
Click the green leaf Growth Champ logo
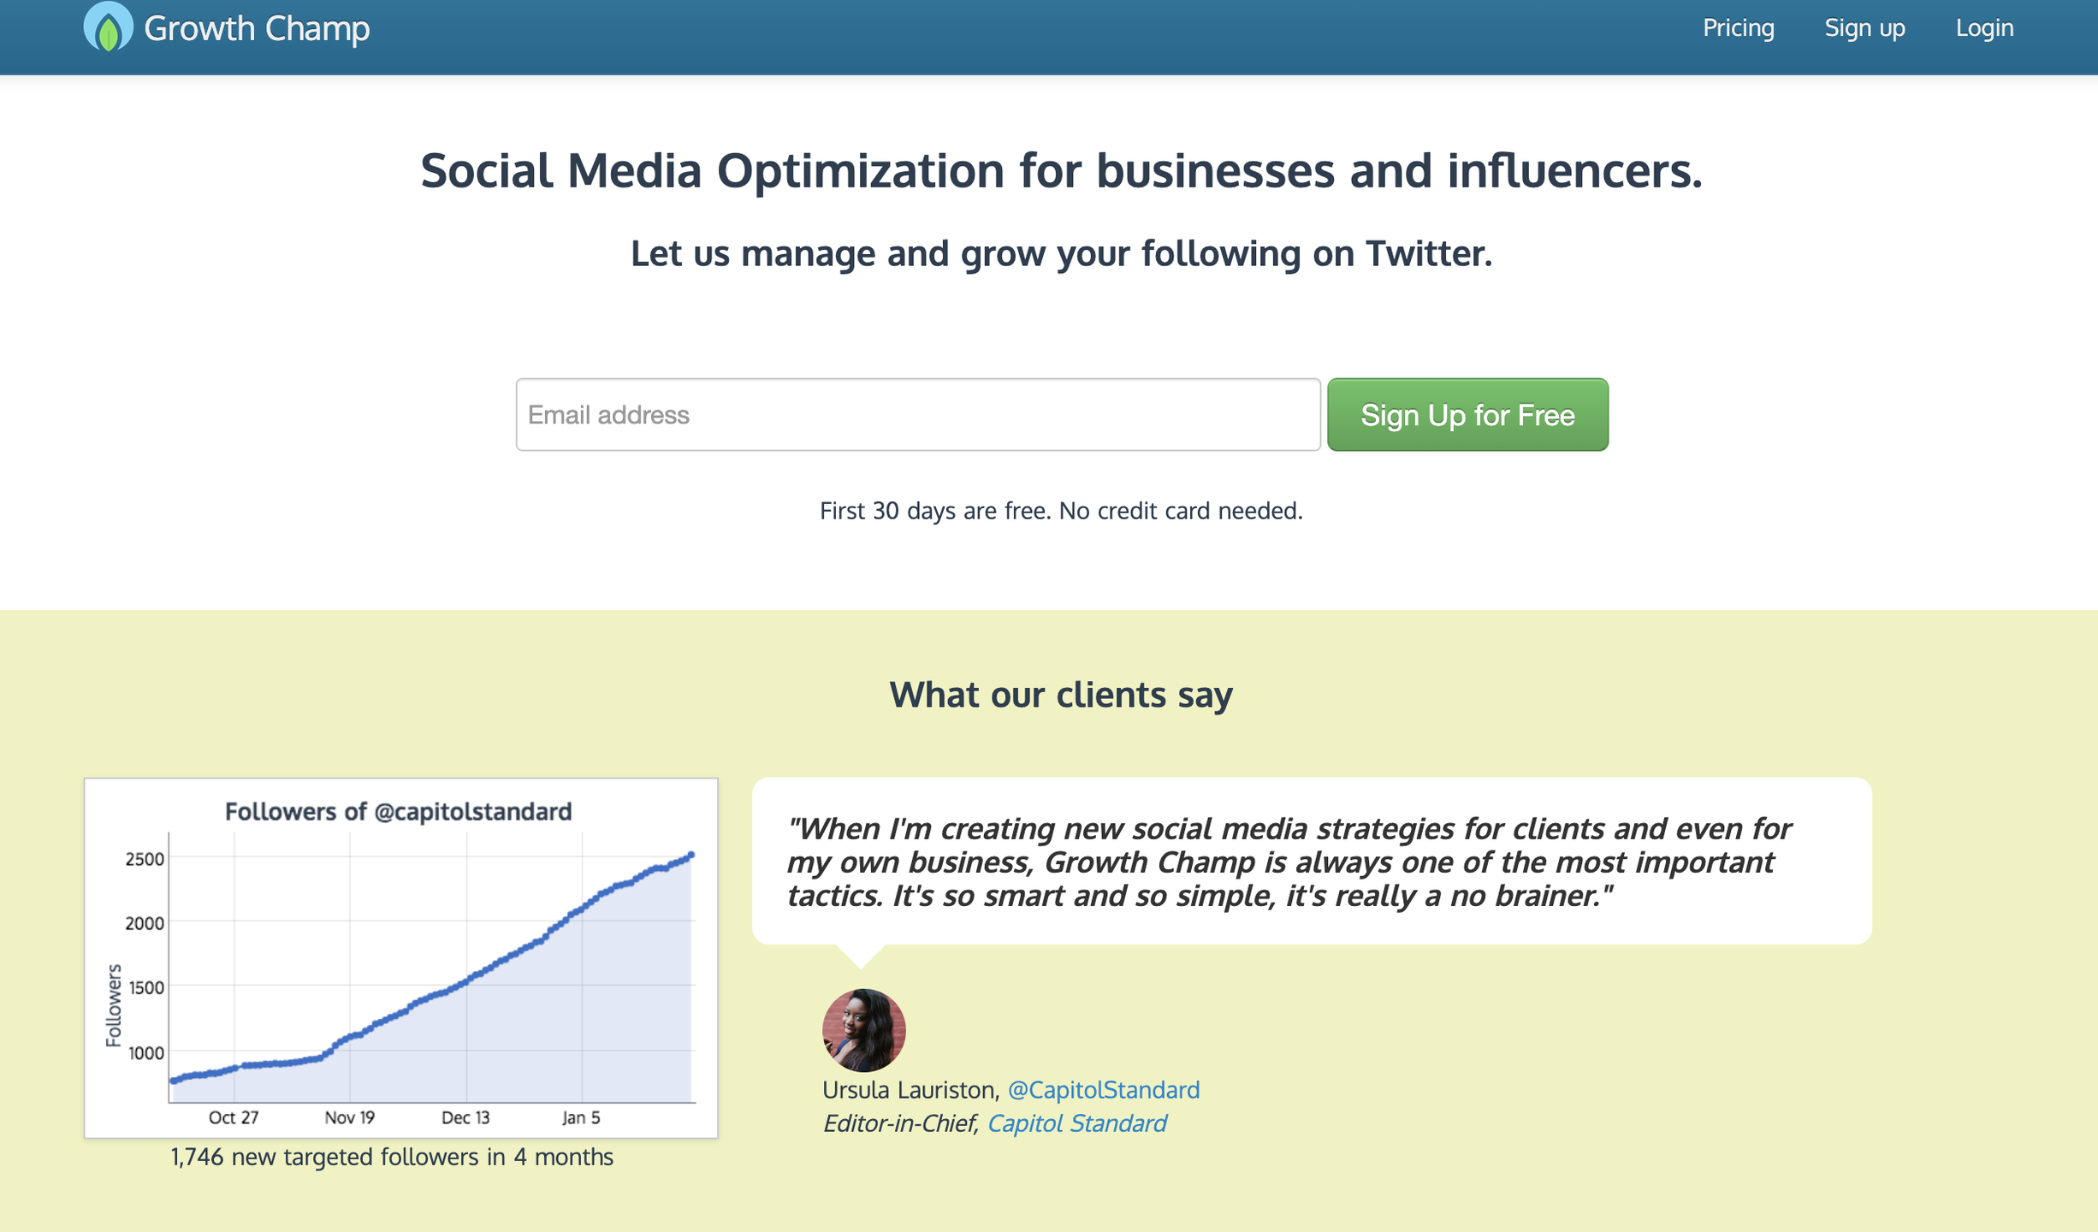click(108, 27)
